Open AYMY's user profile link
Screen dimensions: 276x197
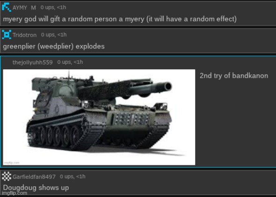(20, 7)
